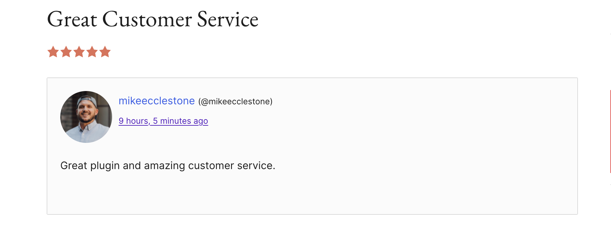Select the third rating star
The height and width of the screenshot is (230, 611).
[79, 52]
